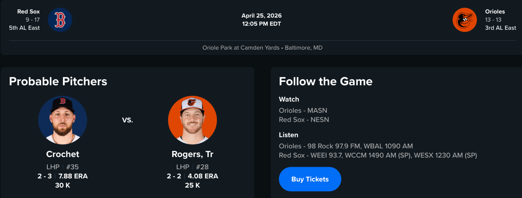The height and width of the screenshot is (198, 522).
Task: Click the Red Sox team logo
Action: point(60,20)
